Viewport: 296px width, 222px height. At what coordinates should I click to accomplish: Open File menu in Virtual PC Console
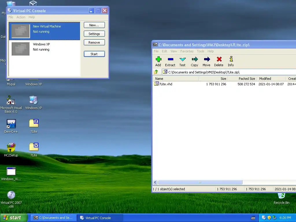point(11,17)
